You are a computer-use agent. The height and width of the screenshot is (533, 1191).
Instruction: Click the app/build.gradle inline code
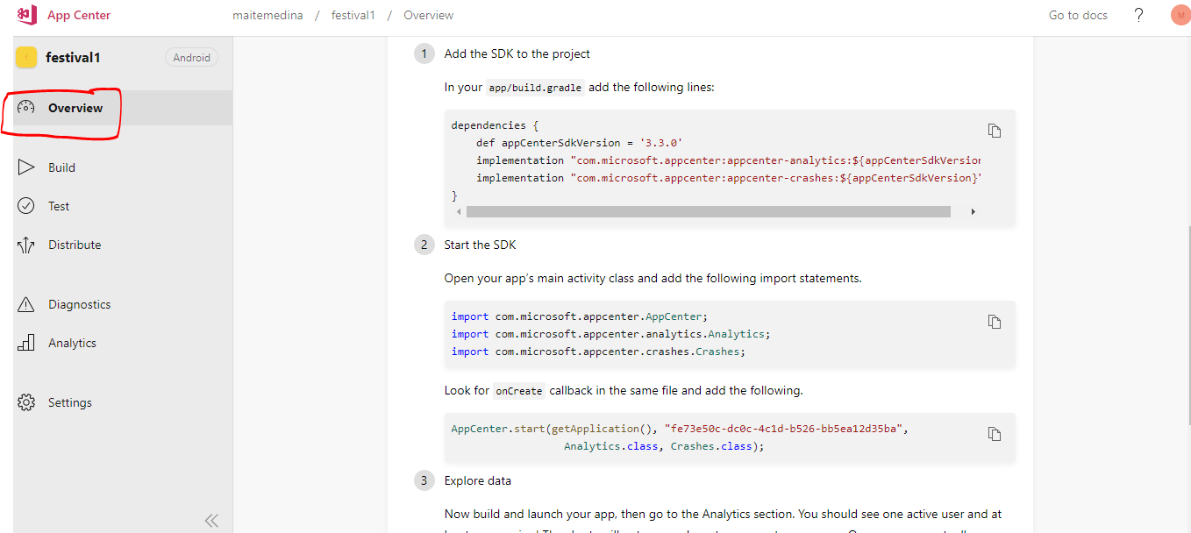[x=534, y=88]
